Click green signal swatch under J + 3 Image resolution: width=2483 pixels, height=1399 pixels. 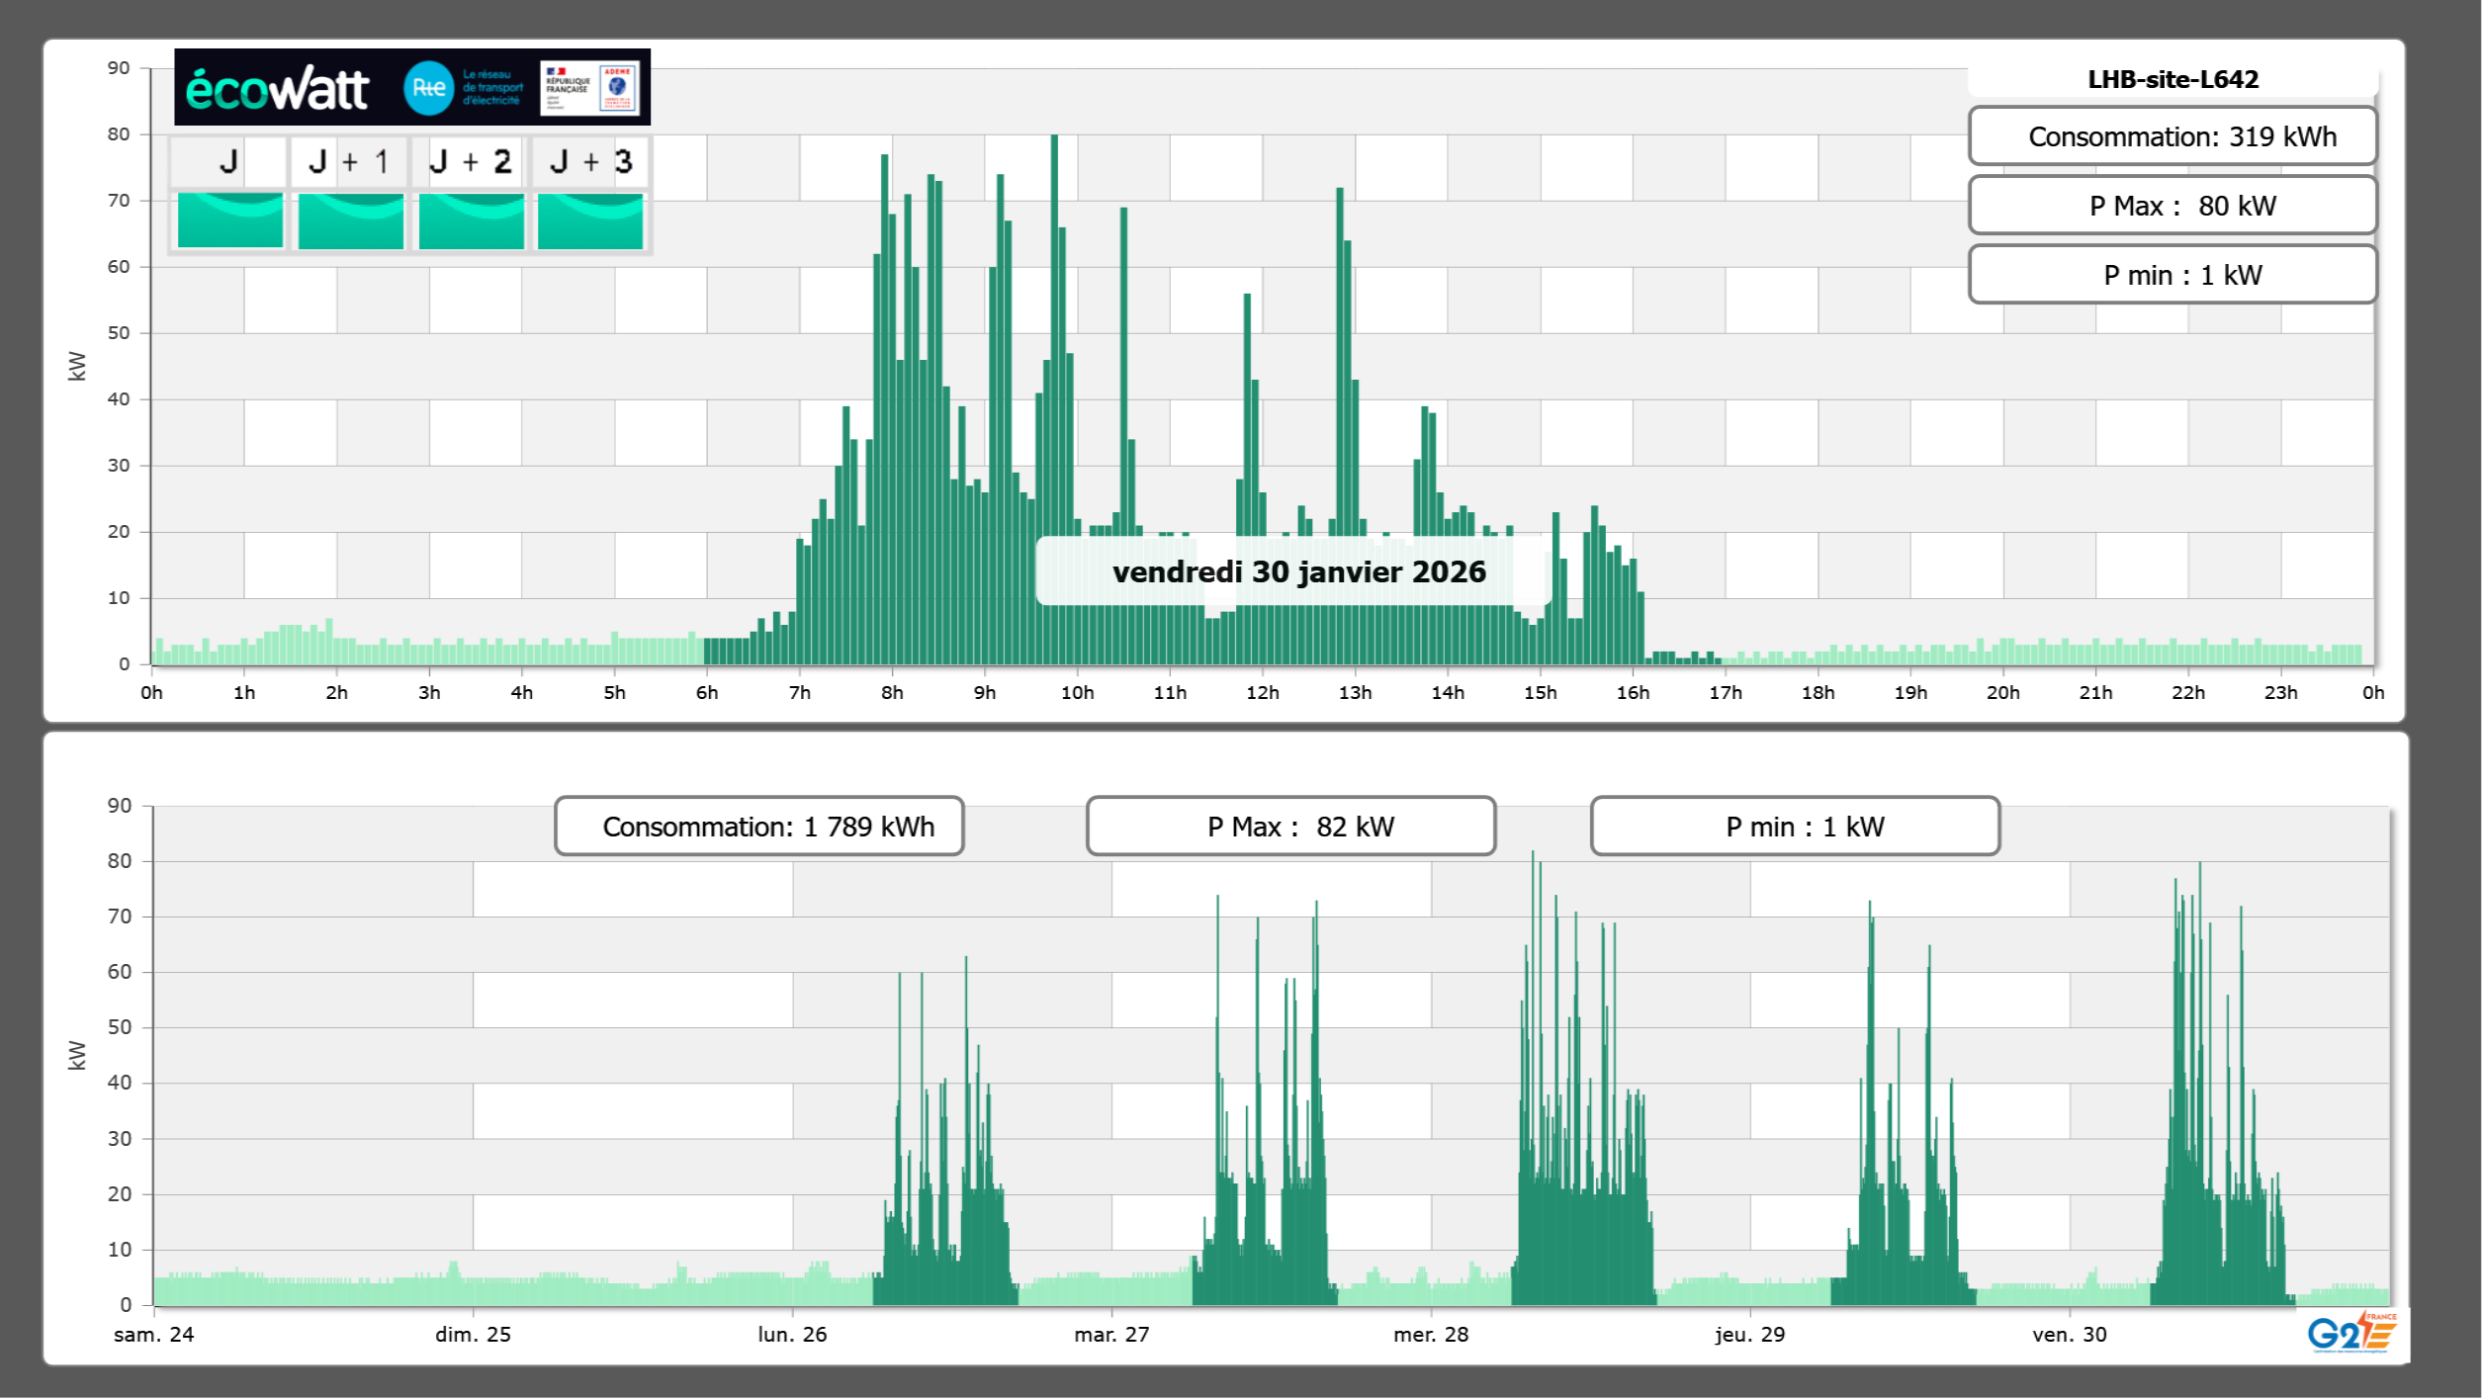click(x=590, y=220)
